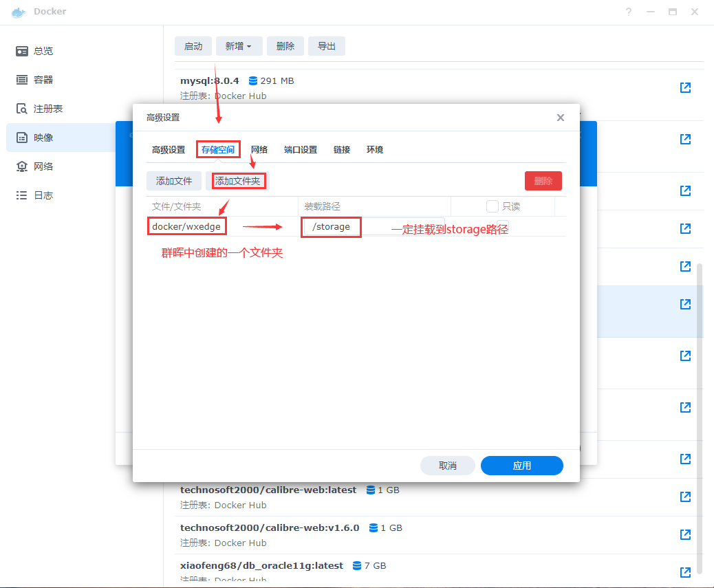Screen dimensions: 714x588
Task: Click the help question mark icon
Action: tap(628, 12)
